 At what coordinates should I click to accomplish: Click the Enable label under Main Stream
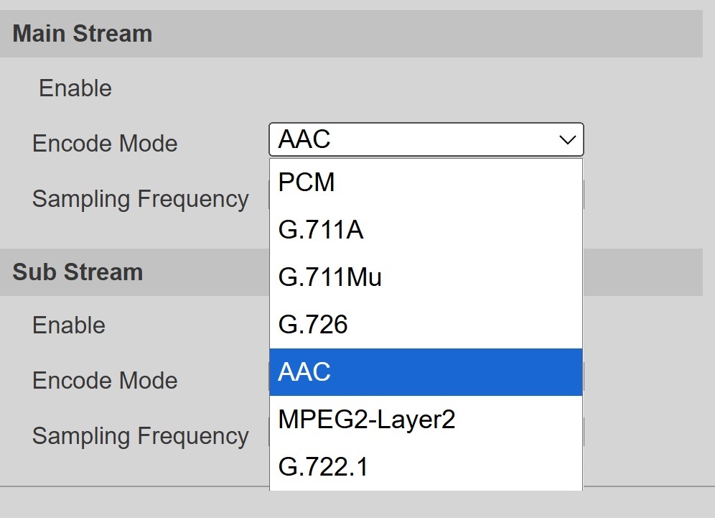click(x=75, y=88)
